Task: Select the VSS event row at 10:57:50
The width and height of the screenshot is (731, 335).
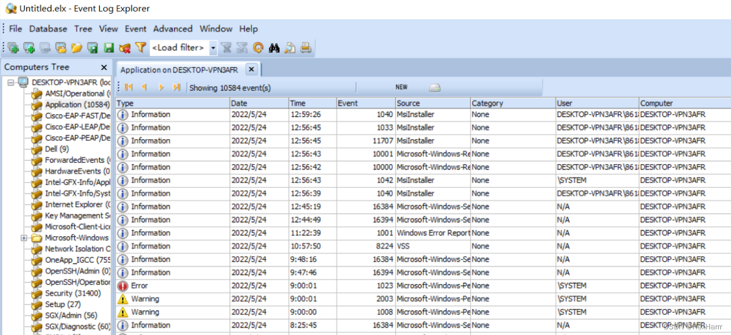Action: [423, 246]
